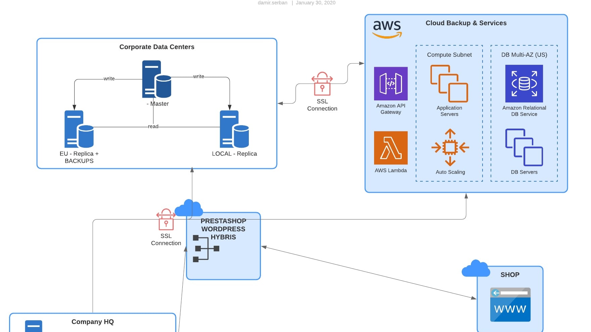Select SSL Connection label near AWS
The height and width of the screenshot is (332, 591).
click(322, 105)
